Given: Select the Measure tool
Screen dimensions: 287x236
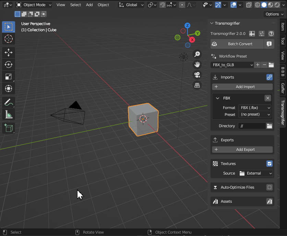Looking at the screenshot, I should [9, 114].
